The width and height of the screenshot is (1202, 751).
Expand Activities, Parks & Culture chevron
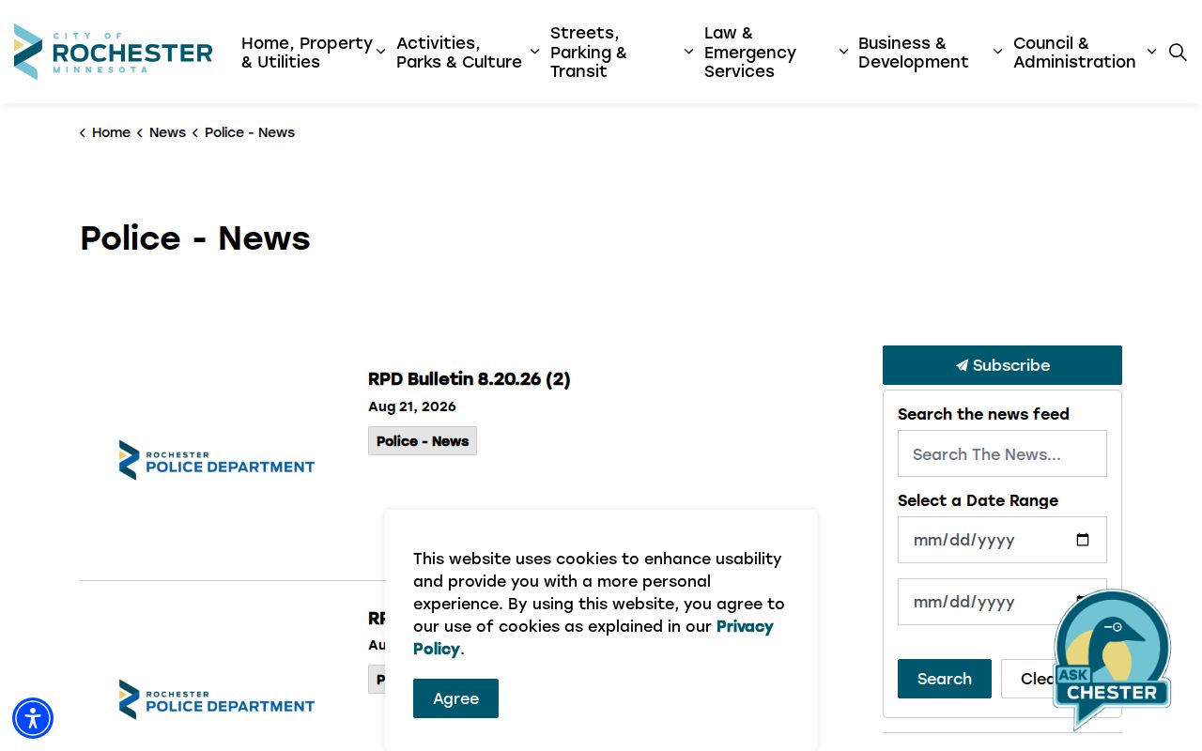click(534, 53)
